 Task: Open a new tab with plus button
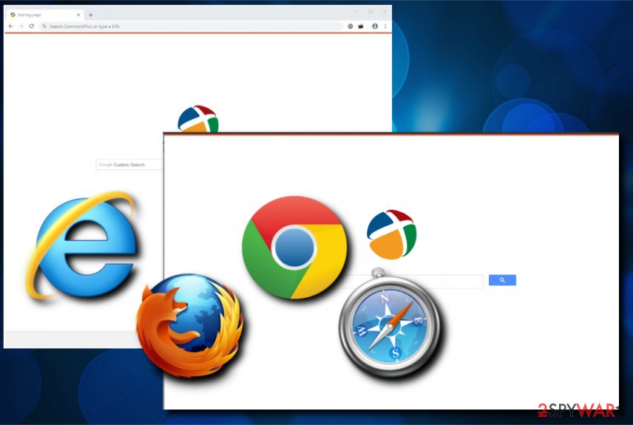point(90,15)
